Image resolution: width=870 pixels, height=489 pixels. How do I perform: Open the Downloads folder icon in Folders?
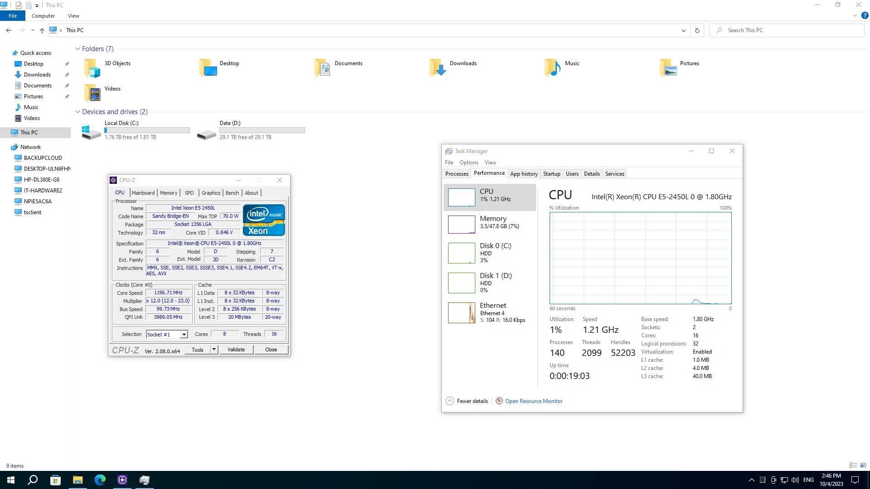[438, 68]
